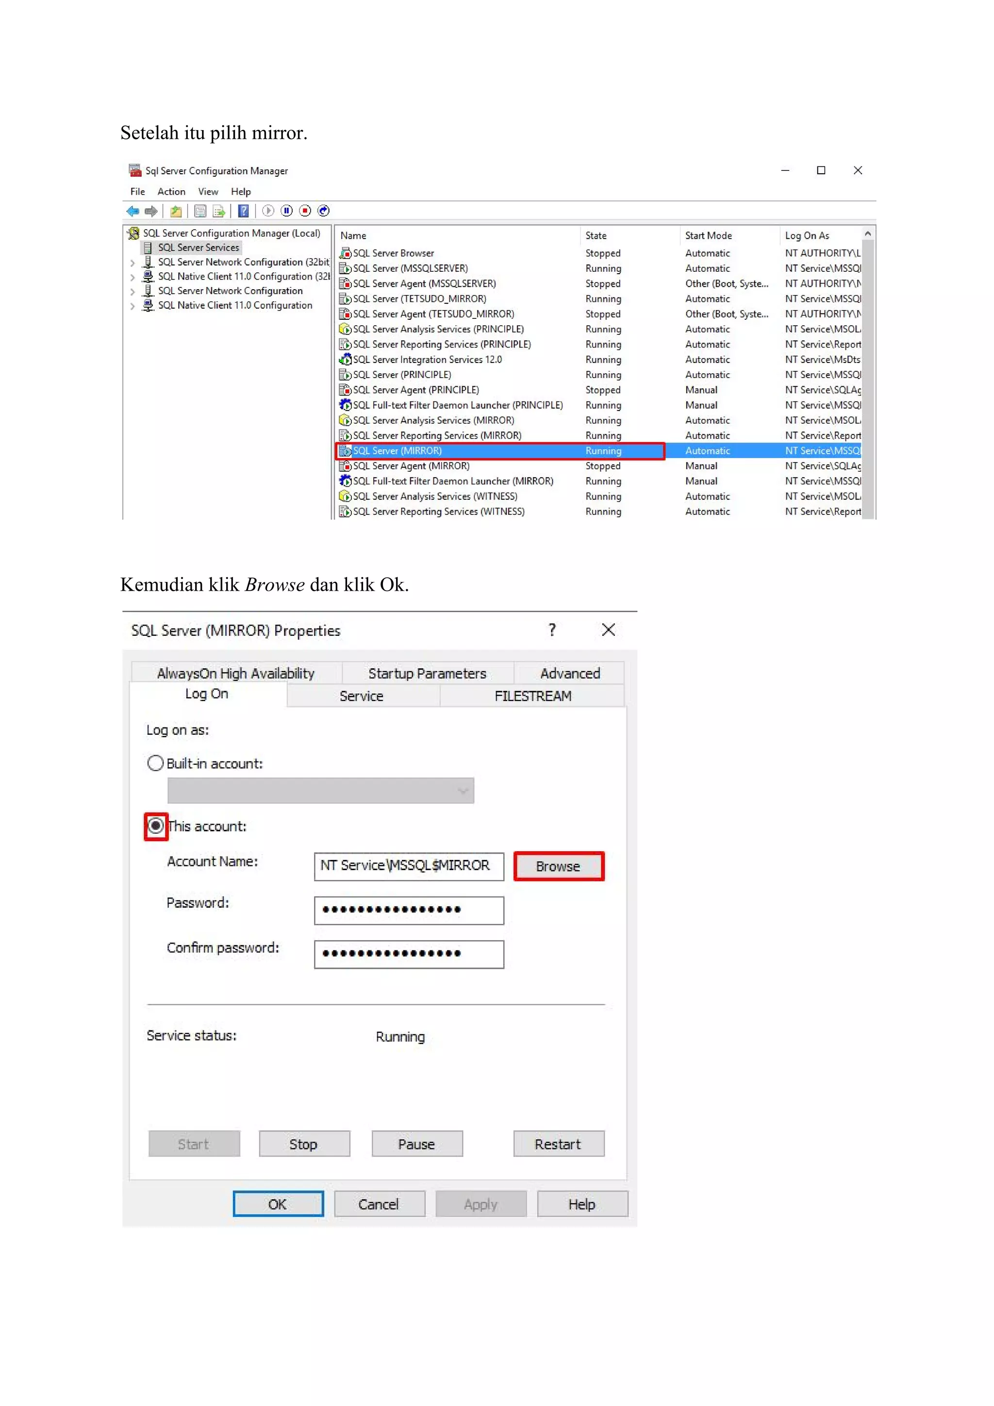The image size is (994, 1406).
Task: Expand the SQL Native Client 11.0 Configuration node
Action: (133, 306)
